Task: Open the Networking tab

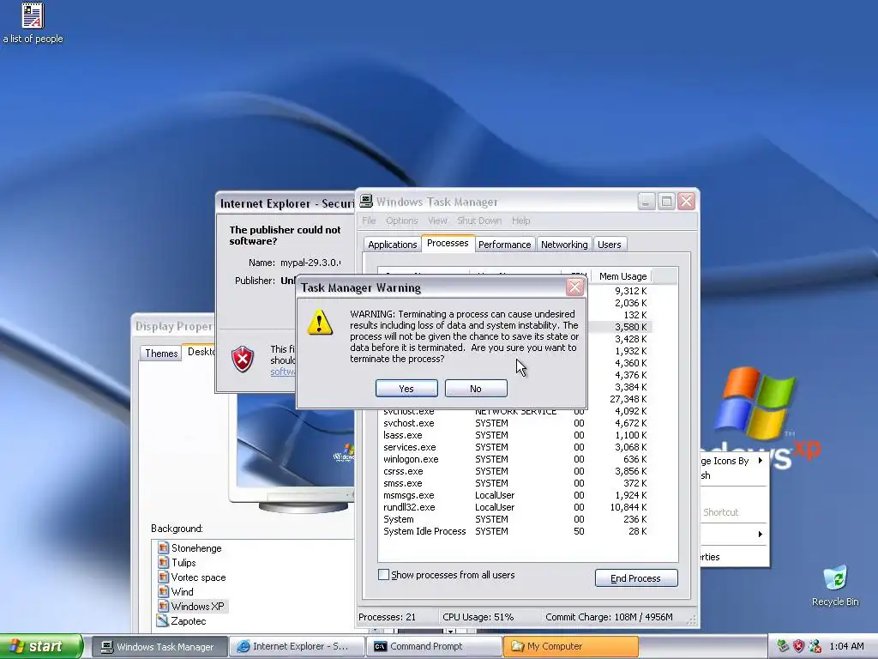Action: click(x=564, y=245)
